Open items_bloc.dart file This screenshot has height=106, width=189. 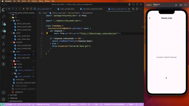coord(24,24)
